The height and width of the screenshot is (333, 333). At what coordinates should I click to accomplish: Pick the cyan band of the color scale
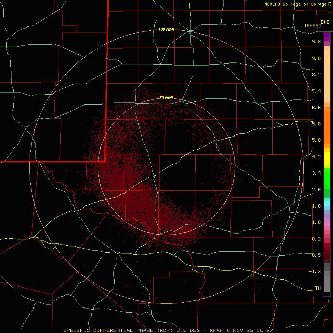[327, 203]
